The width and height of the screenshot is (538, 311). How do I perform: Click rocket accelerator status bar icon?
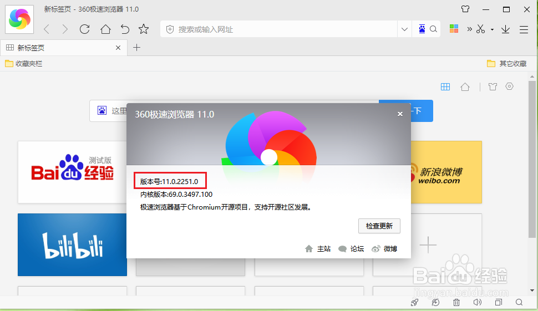(x=414, y=303)
